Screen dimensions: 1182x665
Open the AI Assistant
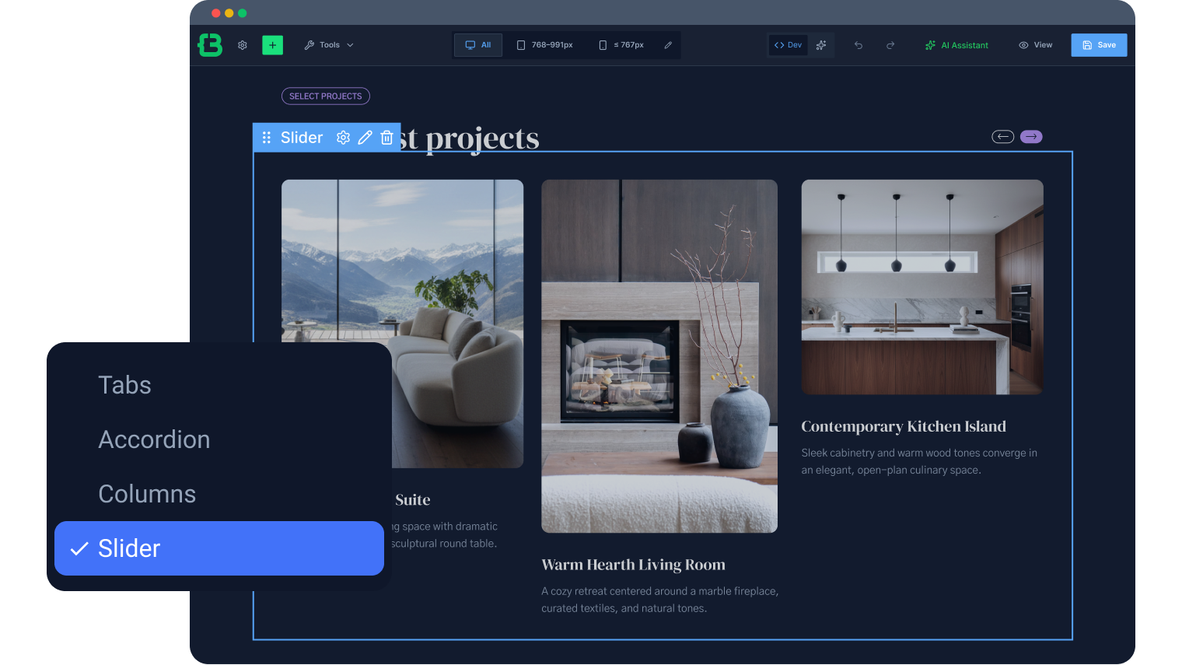tap(956, 45)
